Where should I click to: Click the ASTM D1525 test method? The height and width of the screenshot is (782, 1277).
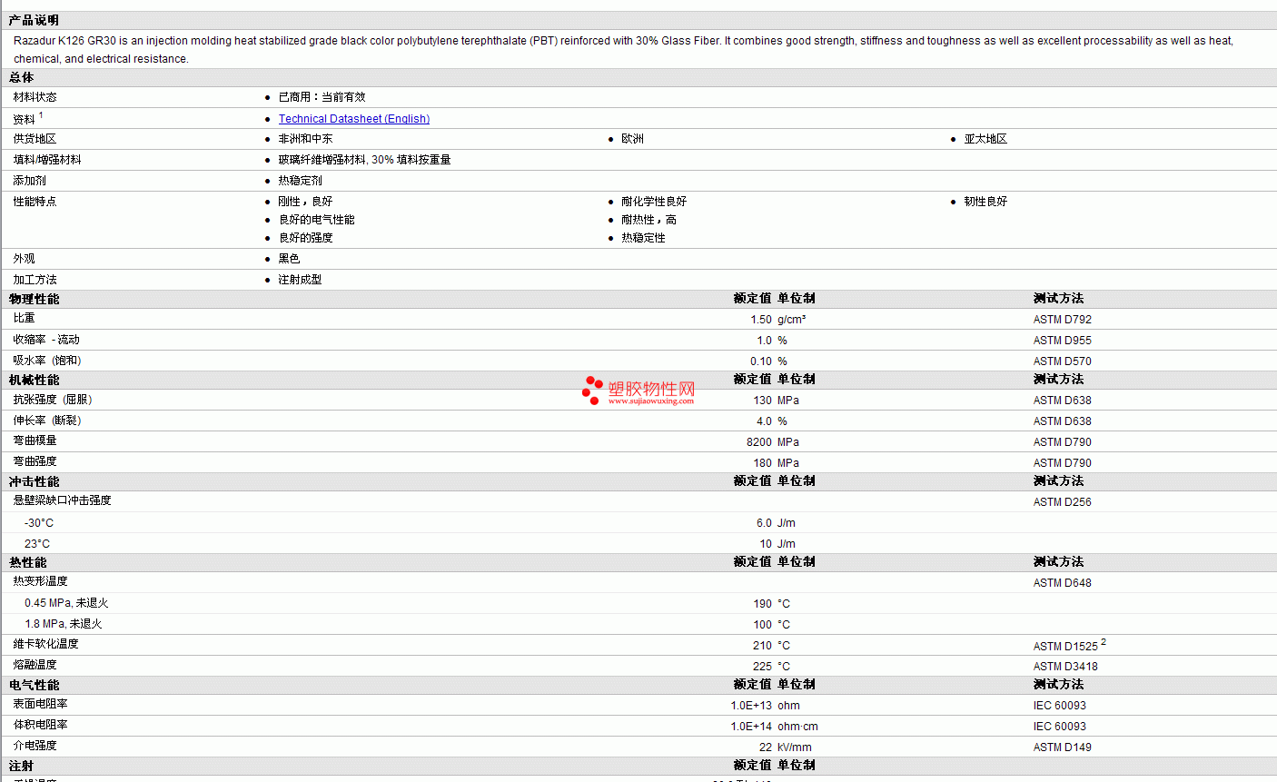1065,646
